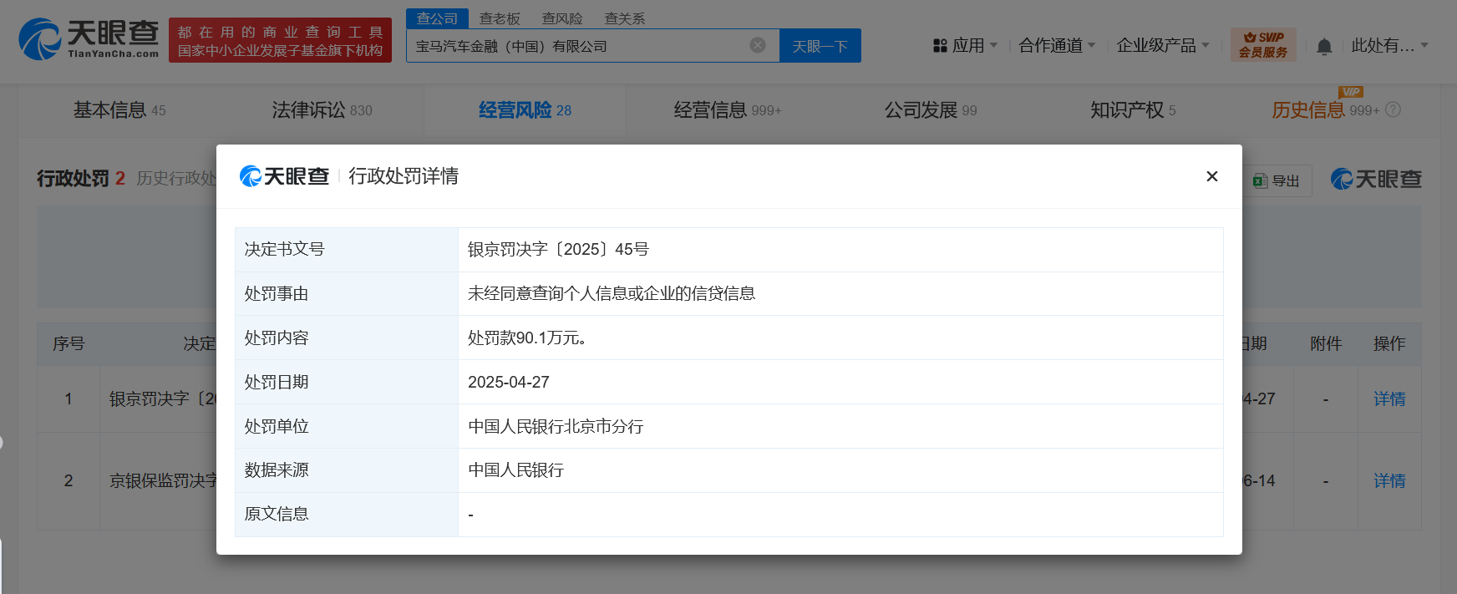The height and width of the screenshot is (594, 1457).
Task: Open 详情 link for row 2
Action: [x=1388, y=480]
